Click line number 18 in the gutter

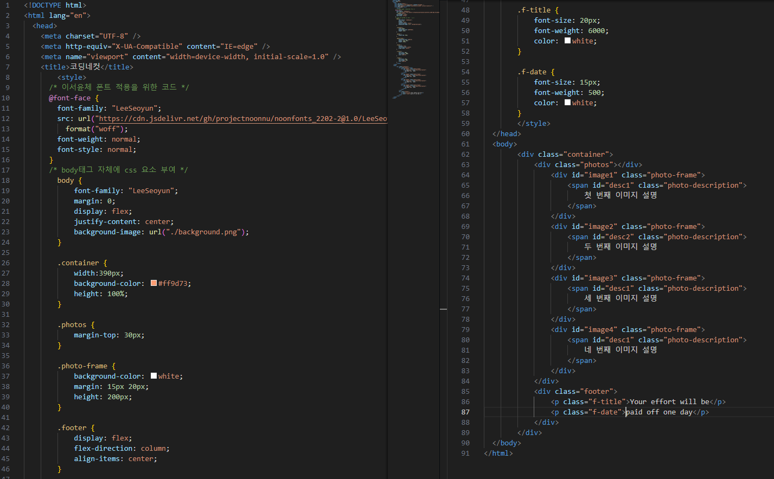pyautogui.click(x=5, y=180)
